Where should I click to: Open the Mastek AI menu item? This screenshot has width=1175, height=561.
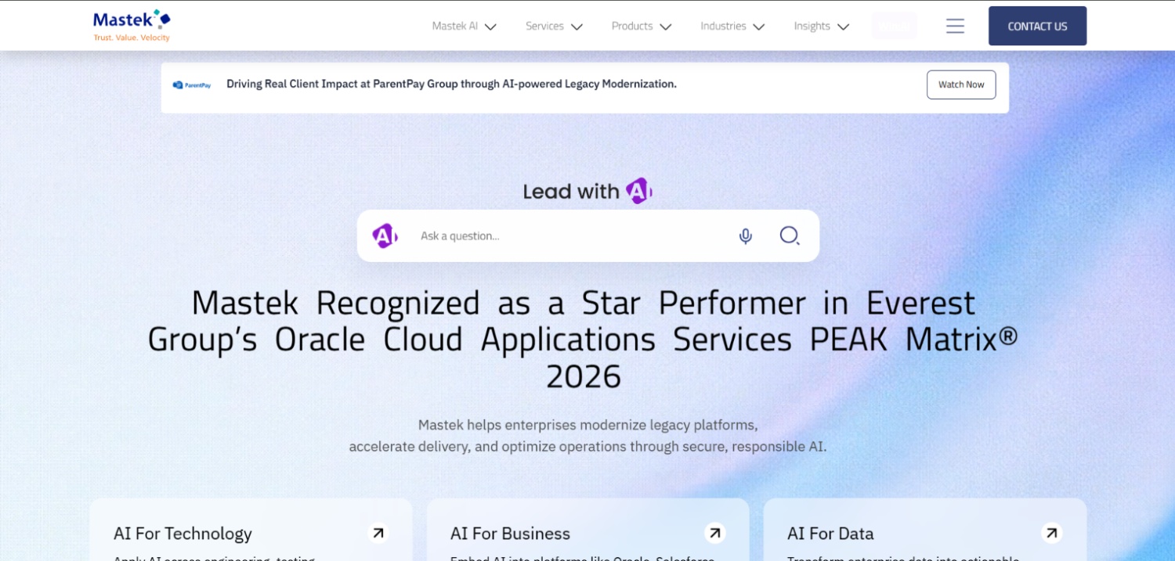455,26
